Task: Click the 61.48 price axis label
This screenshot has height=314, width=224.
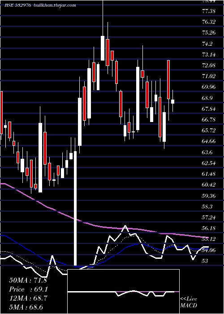Action: (209, 174)
